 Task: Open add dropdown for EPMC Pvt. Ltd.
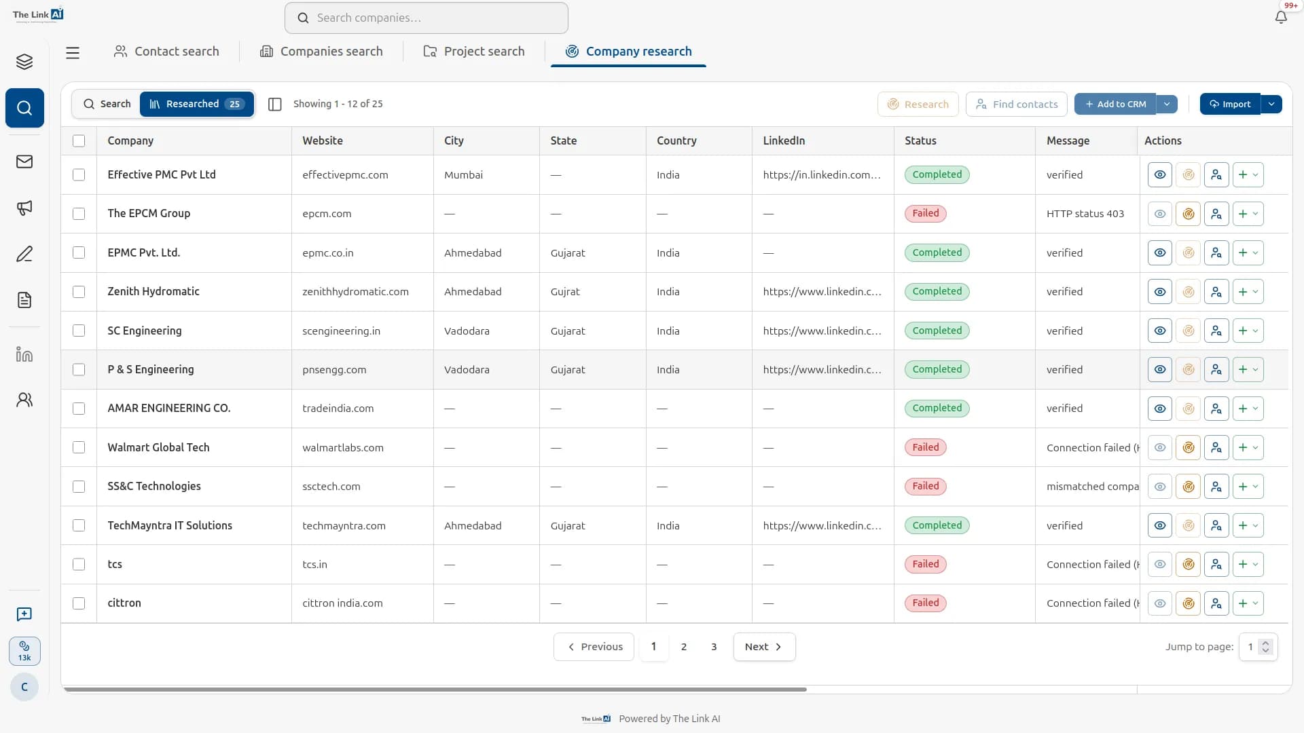click(1248, 253)
